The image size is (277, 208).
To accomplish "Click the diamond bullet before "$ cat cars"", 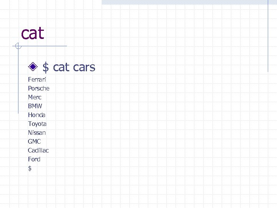I will 33,67.
